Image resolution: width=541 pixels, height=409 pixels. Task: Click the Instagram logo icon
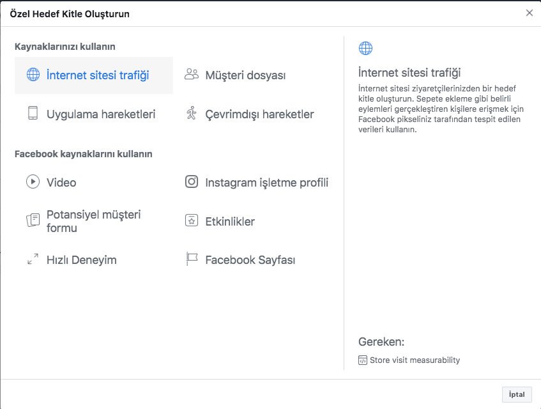[x=192, y=181]
